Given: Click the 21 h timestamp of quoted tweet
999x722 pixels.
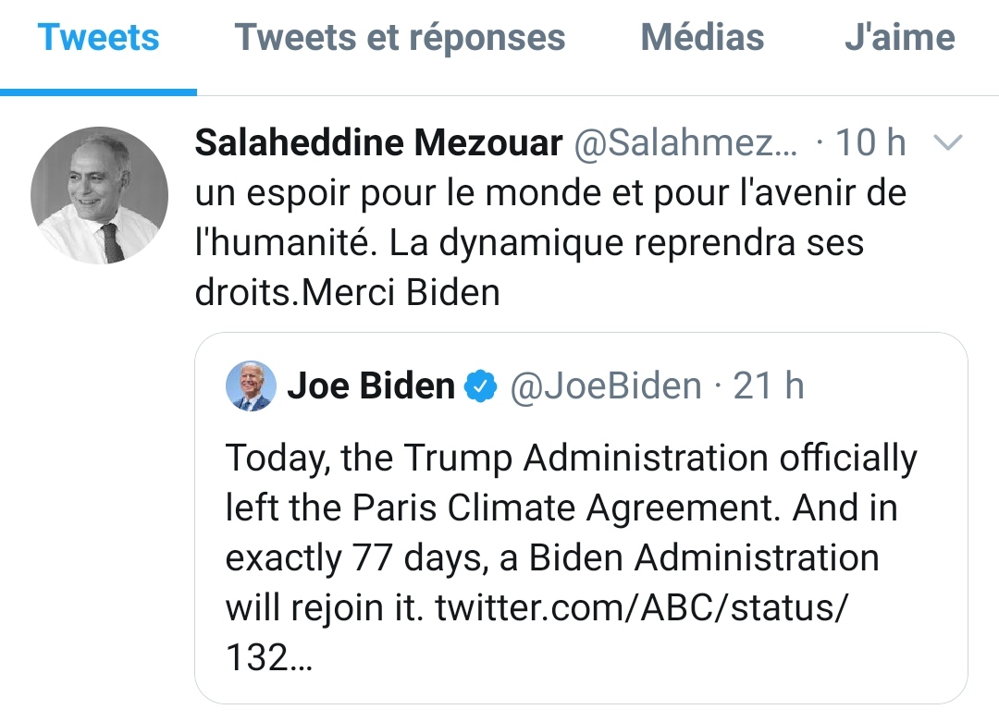Looking at the screenshot, I should 769,385.
